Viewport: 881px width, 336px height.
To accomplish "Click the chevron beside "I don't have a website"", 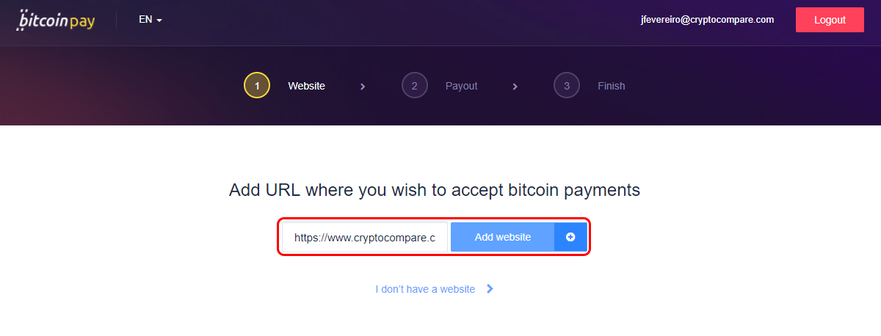I will coord(490,289).
